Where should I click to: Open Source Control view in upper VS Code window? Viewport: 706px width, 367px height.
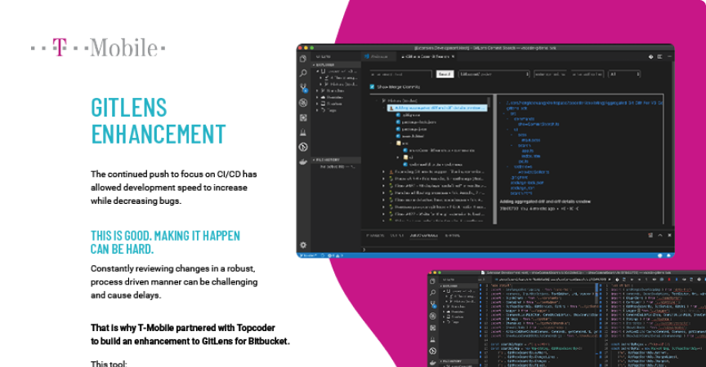pyautogui.click(x=304, y=87)
